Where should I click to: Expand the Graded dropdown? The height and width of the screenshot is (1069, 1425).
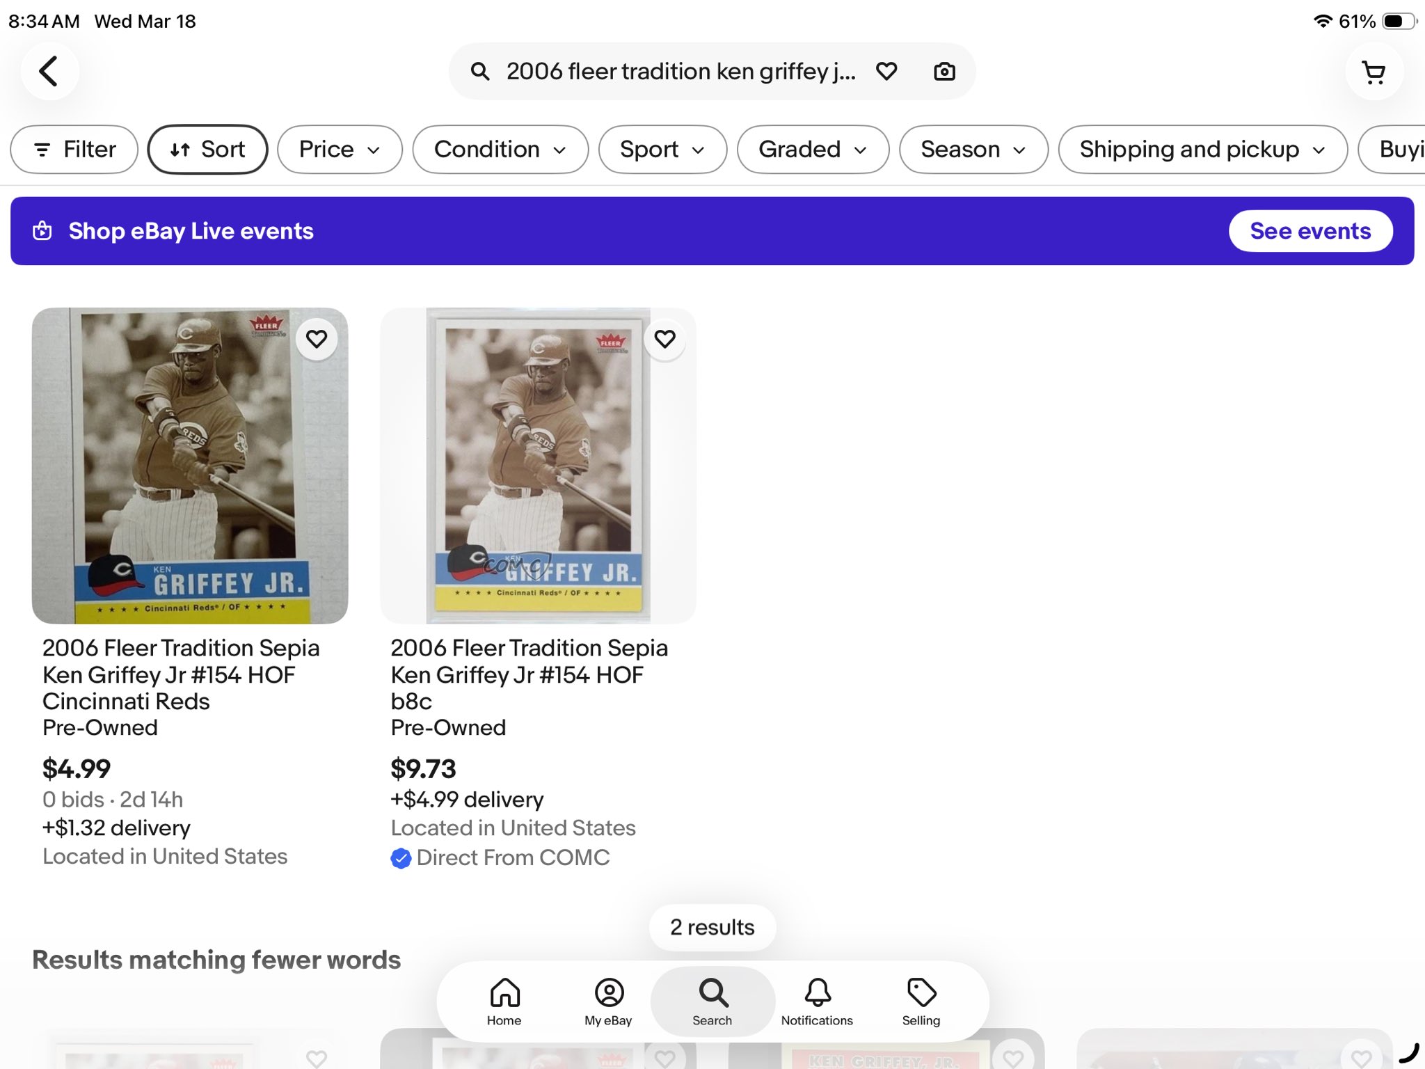point(813,149)
